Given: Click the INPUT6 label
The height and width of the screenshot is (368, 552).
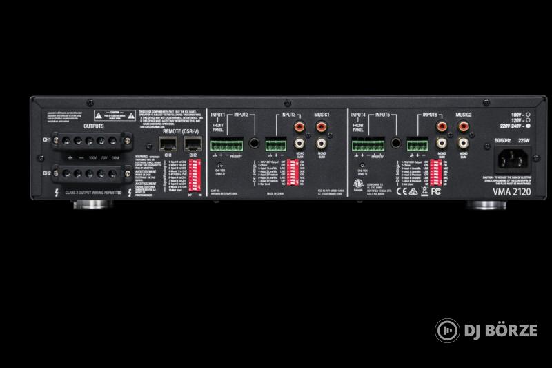Looking at the screenshot, I should 430,115.
